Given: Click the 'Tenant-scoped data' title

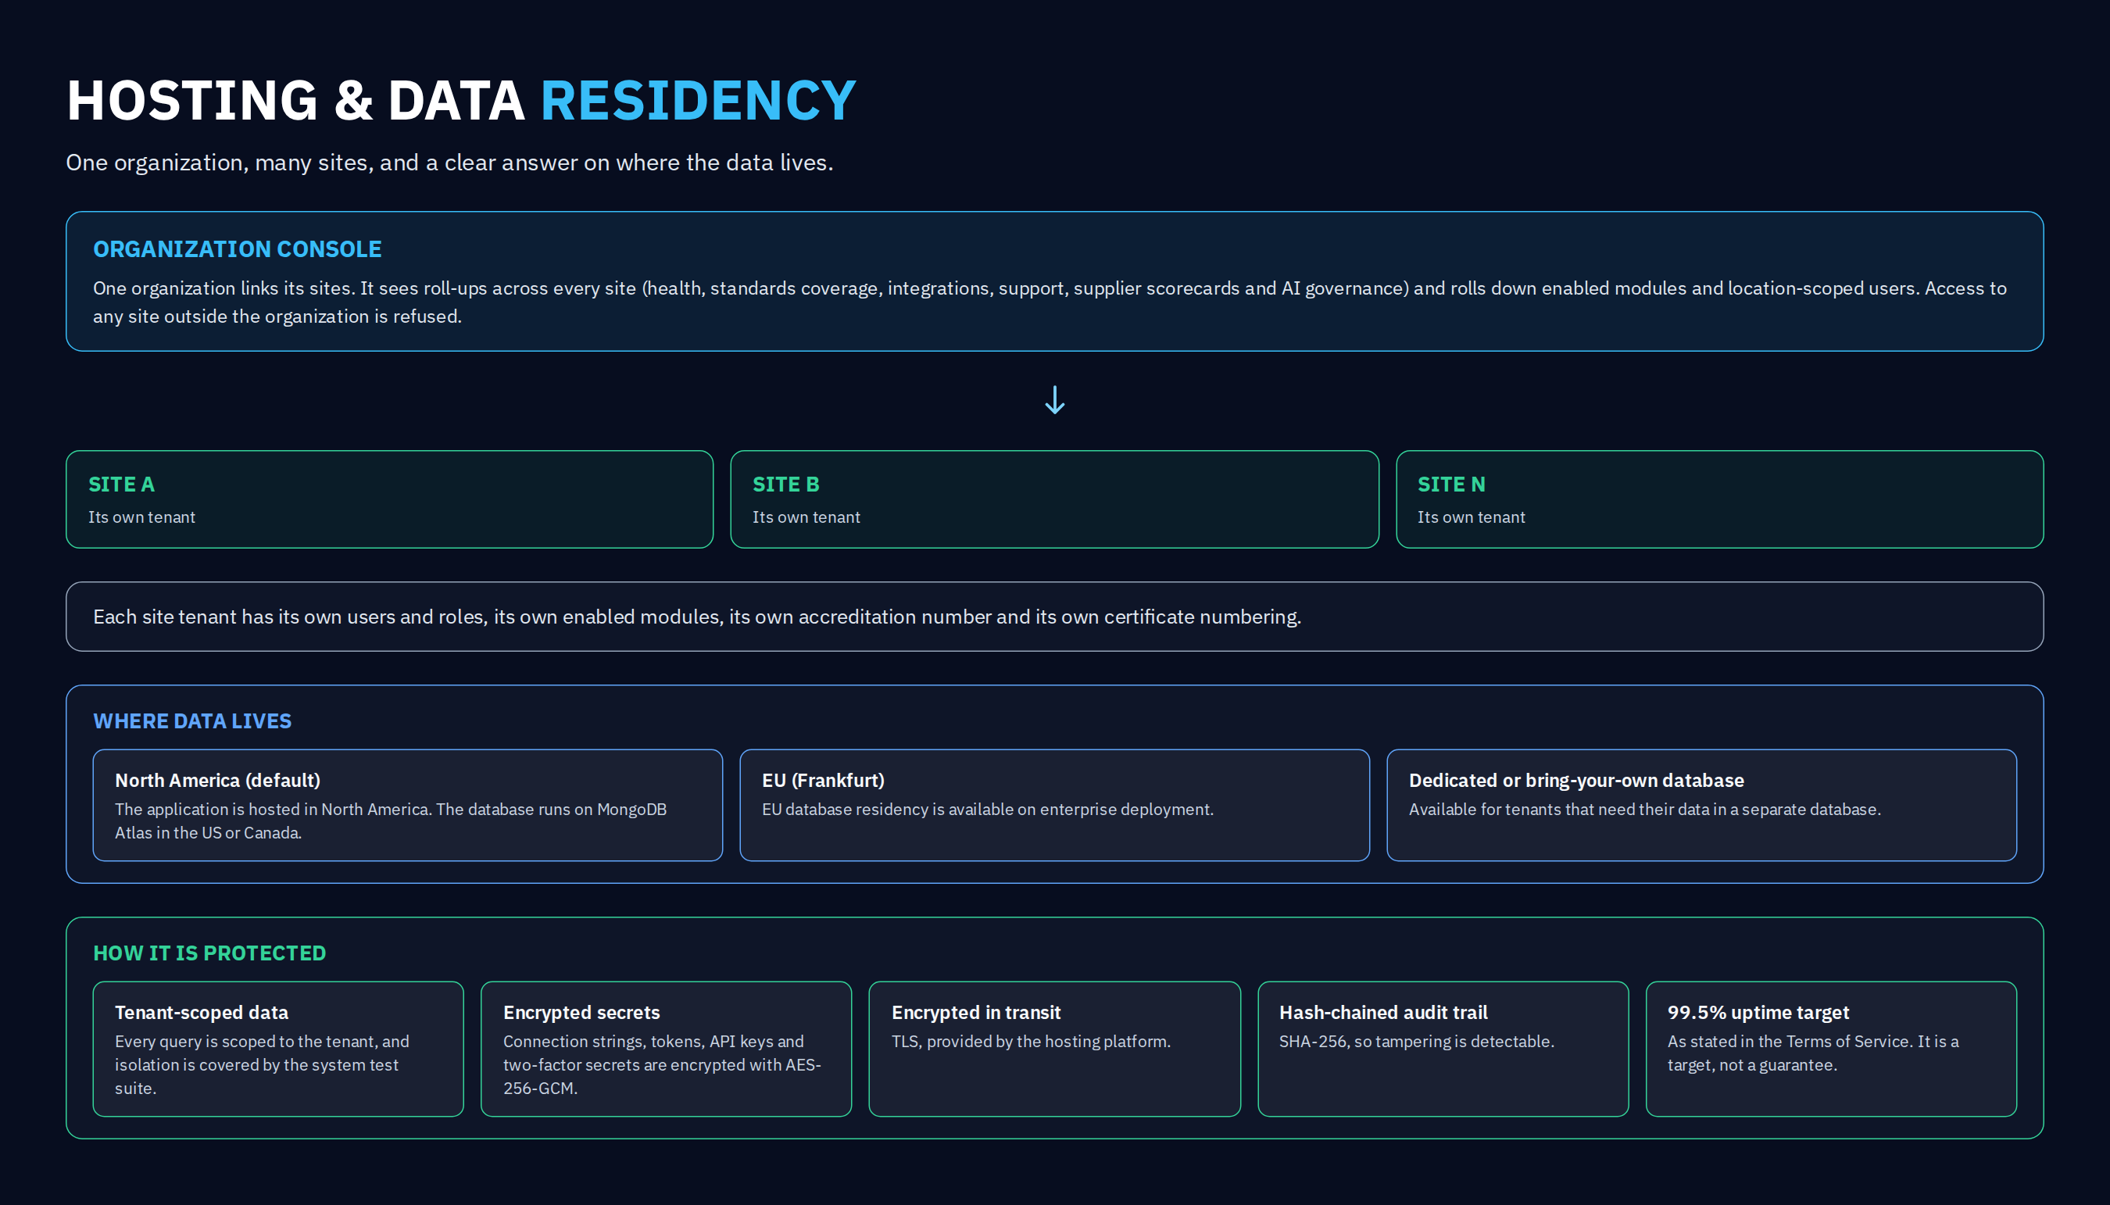Looking at the screenshot, I should pyautogui.click(x=202, y=1012).
